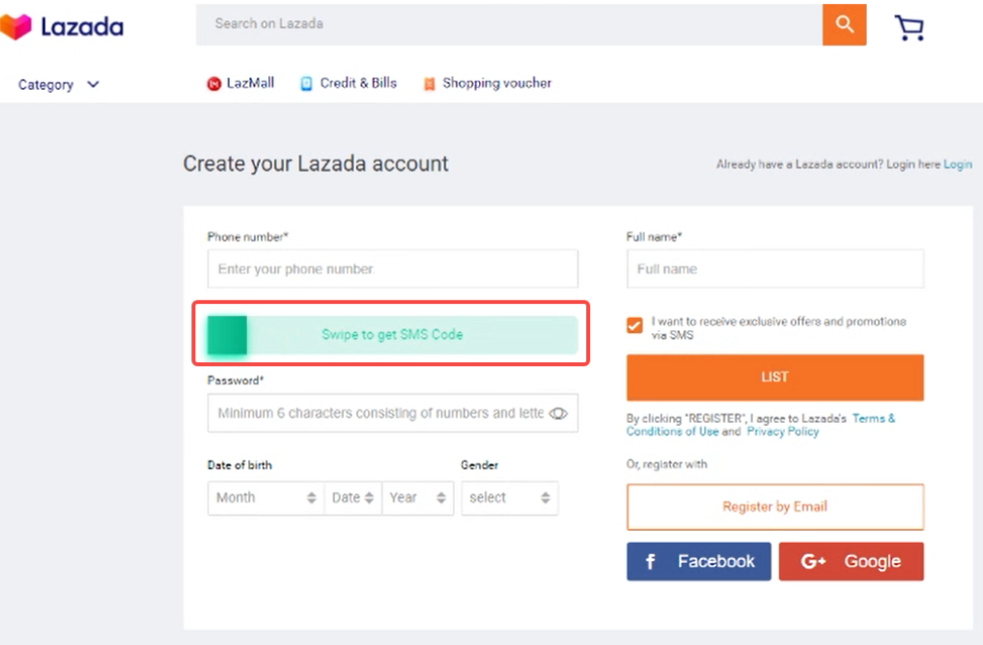This screenshot has width=983, height=645.
Task: Click the LazMall icon
Action: pos(214,84)
